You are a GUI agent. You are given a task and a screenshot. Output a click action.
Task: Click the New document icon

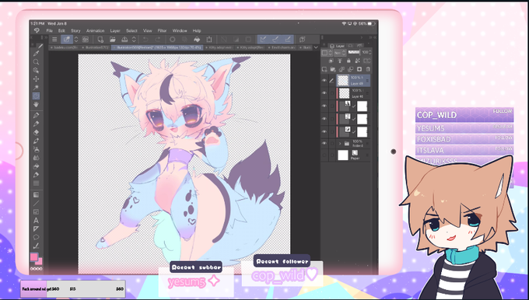coord(100,40)
